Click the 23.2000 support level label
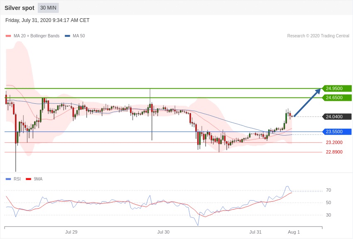 pos(334,143)
